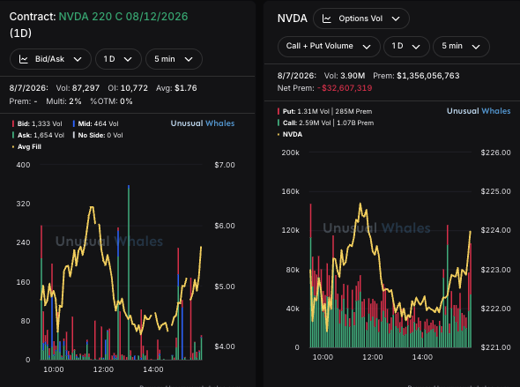This screenshot has height=387, width=520.
Task: Click the Prem value $1,356,056,763
Action: 428,76
